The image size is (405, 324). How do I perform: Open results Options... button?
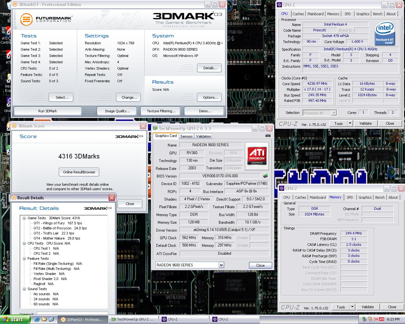click(210, 97)
